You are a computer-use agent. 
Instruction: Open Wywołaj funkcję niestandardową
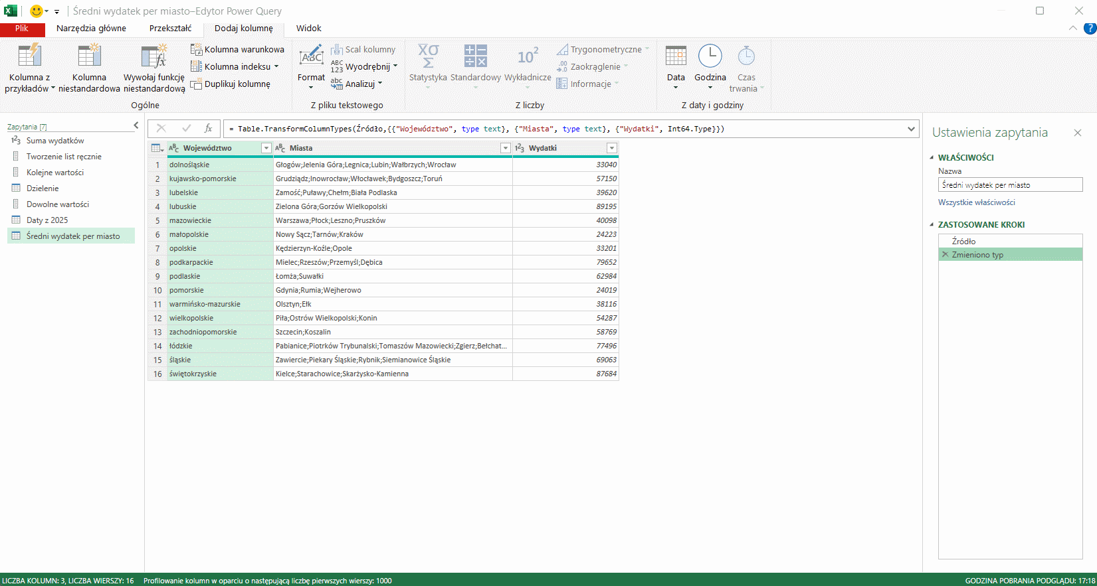(x=154, y=68)
